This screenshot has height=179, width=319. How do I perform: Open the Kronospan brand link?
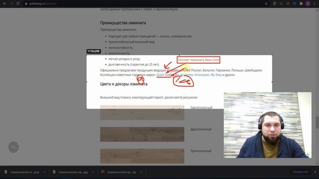point(201,75)
